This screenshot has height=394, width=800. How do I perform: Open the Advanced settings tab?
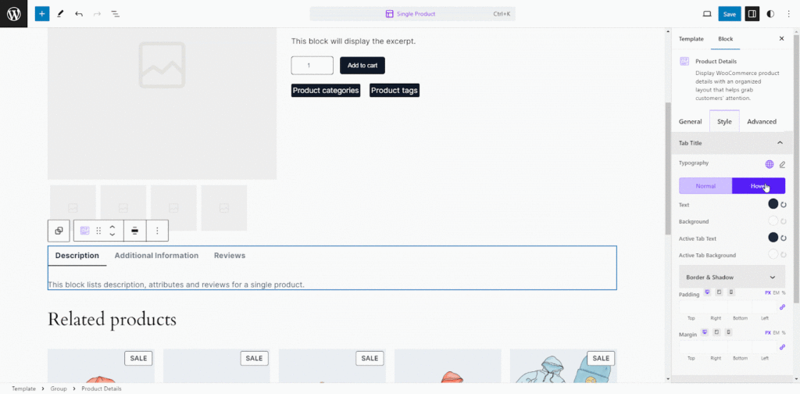click(762, 121)
